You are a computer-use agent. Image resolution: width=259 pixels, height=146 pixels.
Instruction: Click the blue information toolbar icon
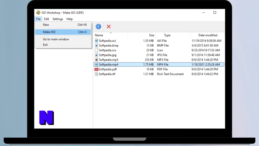[x=98, y=26]
